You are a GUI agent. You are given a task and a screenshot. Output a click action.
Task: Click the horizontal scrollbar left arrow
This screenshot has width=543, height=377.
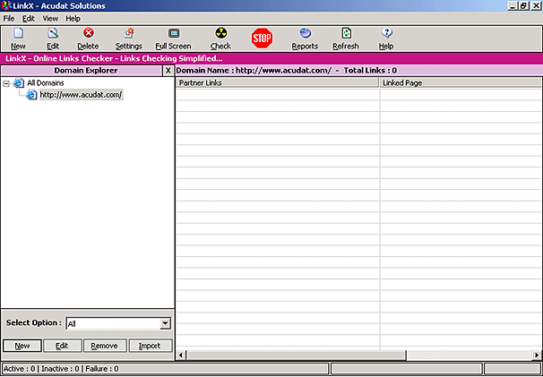tap(181, 355)
